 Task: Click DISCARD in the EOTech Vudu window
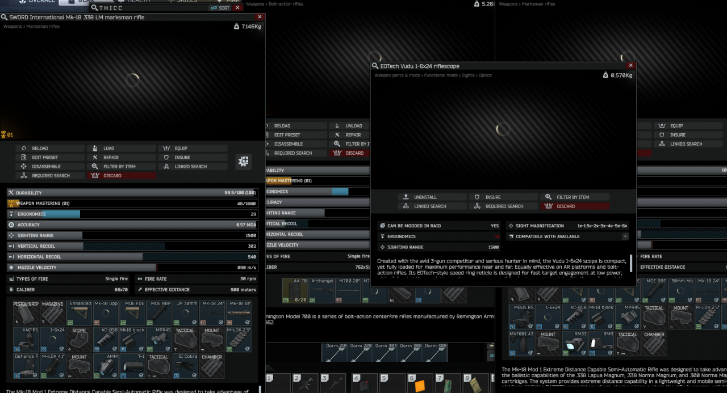(x=575, y=206)
